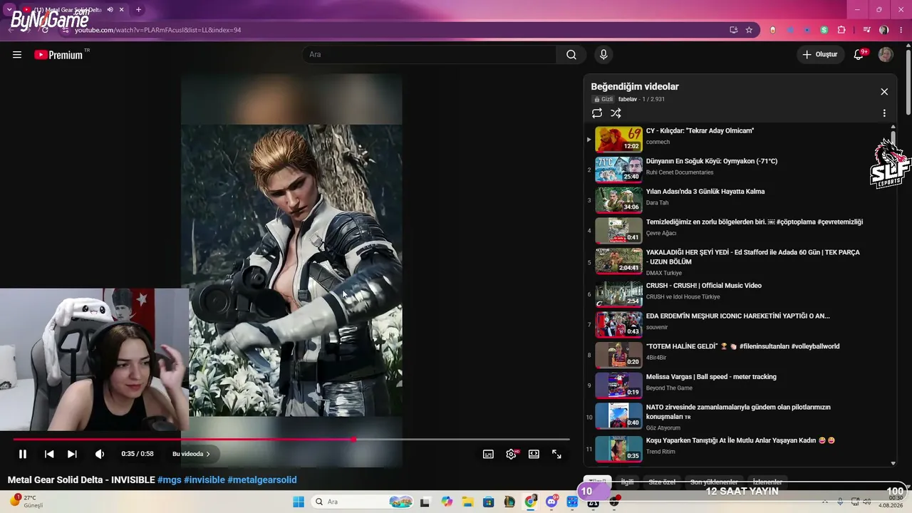
Task: Open weather widget showing 27°C Güneşli
Action: pos(27,502)
